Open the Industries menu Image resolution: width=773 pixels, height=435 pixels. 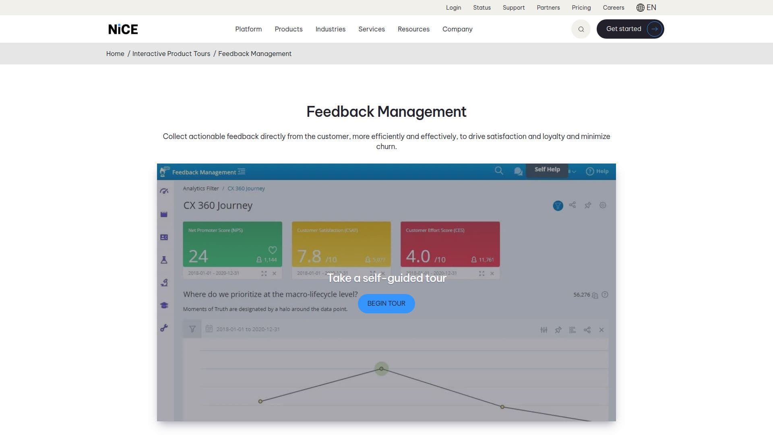pyautogui.click(x=331, y=29)
